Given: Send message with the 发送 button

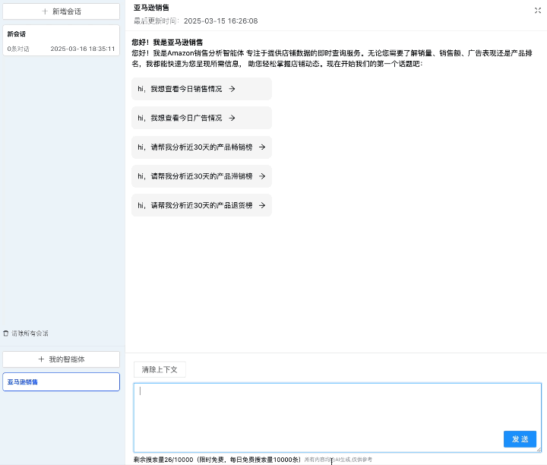Looking at the screenshot, I should (x=520, y=439).
